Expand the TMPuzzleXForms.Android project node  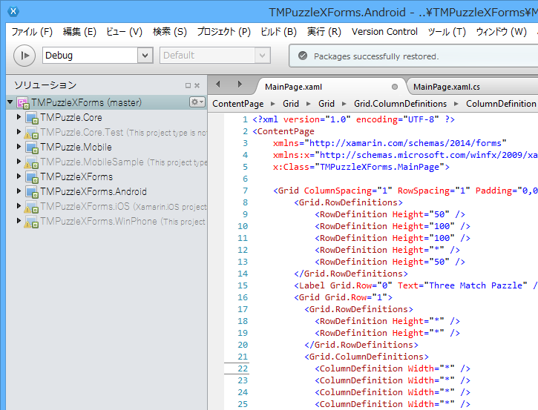(x=19, y=191)
